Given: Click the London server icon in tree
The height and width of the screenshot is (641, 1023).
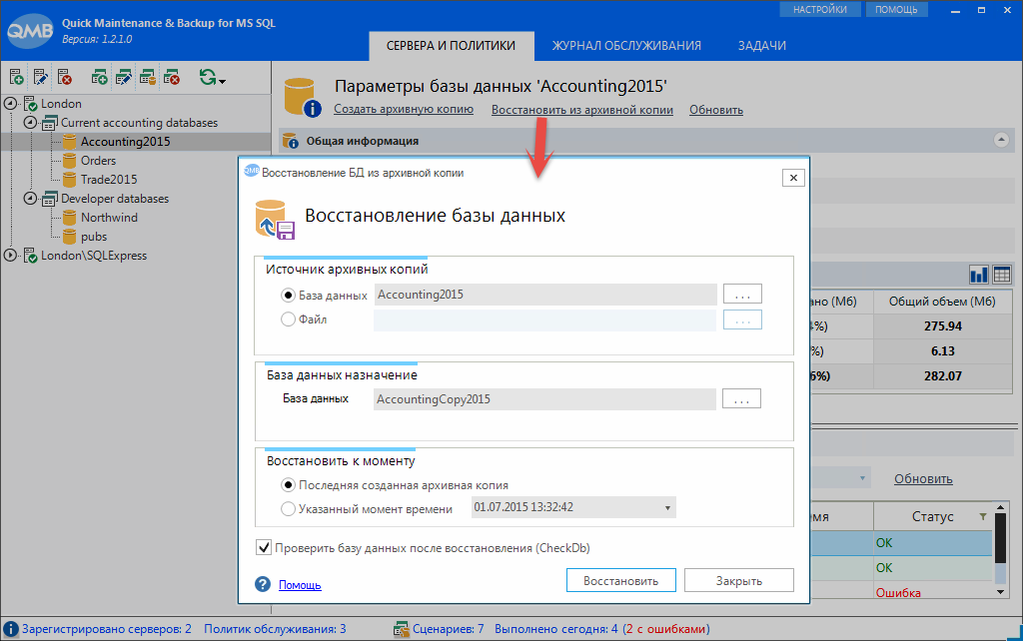Looking at the screenshot, I should coord(31,104).
